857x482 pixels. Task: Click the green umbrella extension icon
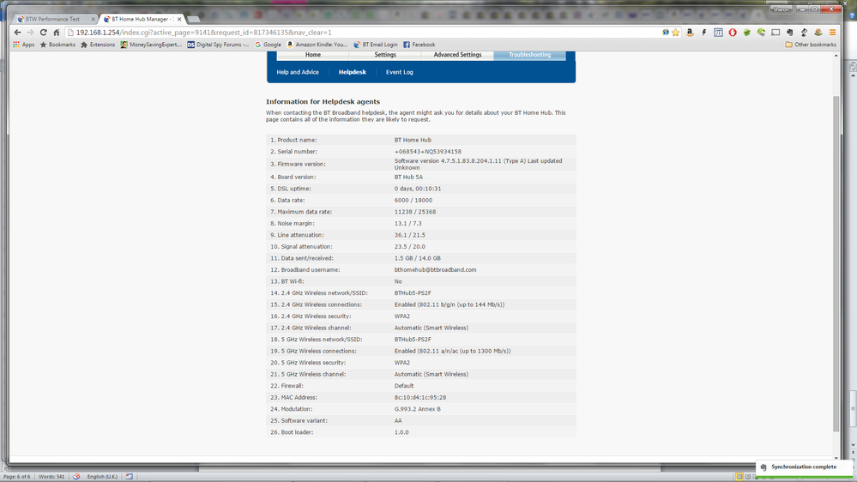point(761,33)
